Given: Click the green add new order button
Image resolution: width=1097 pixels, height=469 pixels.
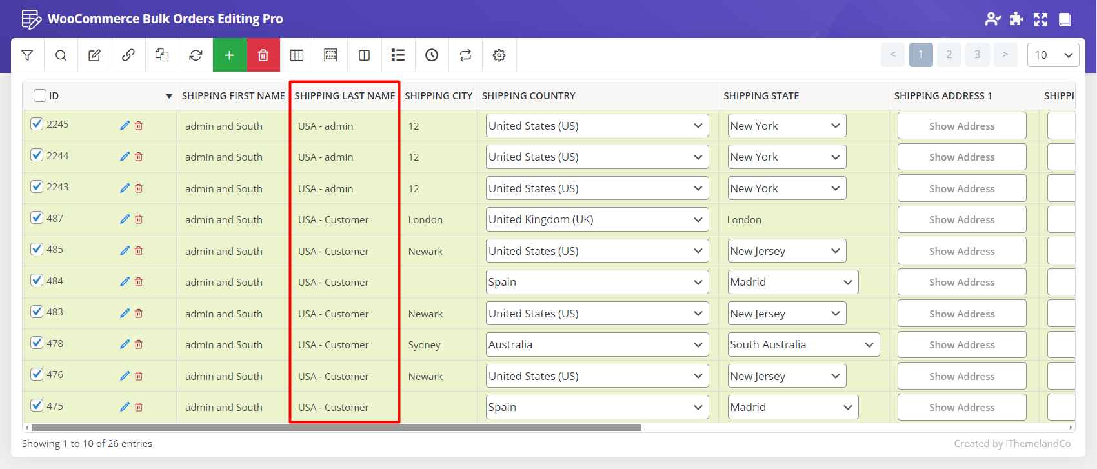Looking at the screenshot, I should point(229,55).
